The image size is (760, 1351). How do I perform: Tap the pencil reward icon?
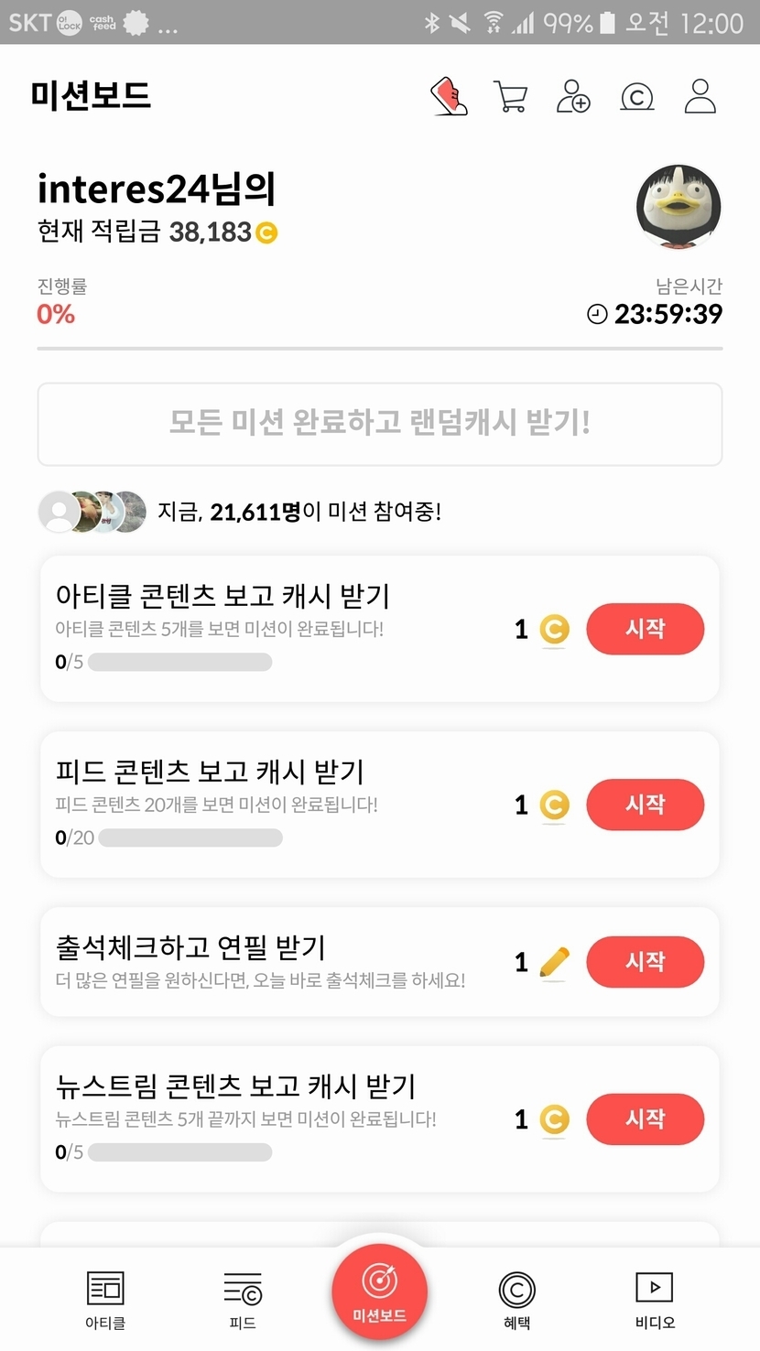point(554,962)
